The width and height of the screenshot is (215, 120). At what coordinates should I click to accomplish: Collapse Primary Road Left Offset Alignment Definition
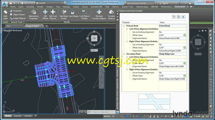click(x=127, y=29)
